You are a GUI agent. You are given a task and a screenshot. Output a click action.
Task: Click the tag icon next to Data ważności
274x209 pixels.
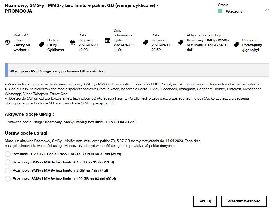[x=145, y=42]
